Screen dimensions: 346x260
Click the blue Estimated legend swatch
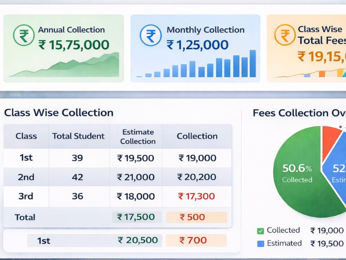261,243
